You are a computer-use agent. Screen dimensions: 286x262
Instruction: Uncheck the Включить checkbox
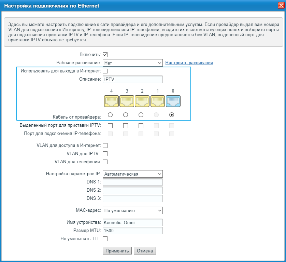(105, 54)
